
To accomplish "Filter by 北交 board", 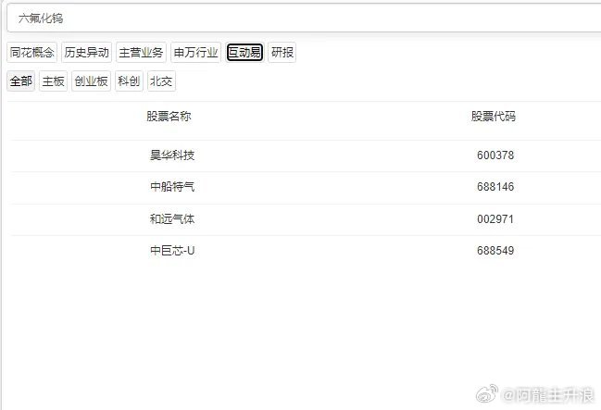I will point(161,81).
